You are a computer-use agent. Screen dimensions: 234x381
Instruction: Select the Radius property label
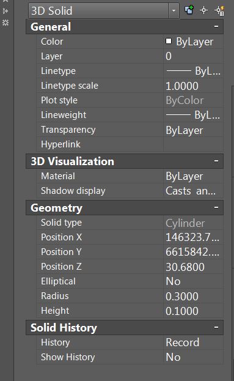[55, 296]
